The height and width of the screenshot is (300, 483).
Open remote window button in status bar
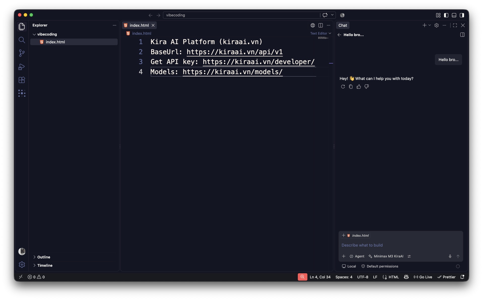(x=21, y=277)
